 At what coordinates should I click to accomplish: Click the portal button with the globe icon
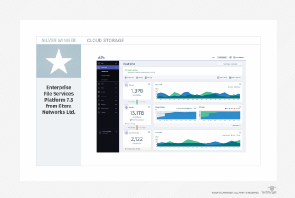tap(222, 77)
